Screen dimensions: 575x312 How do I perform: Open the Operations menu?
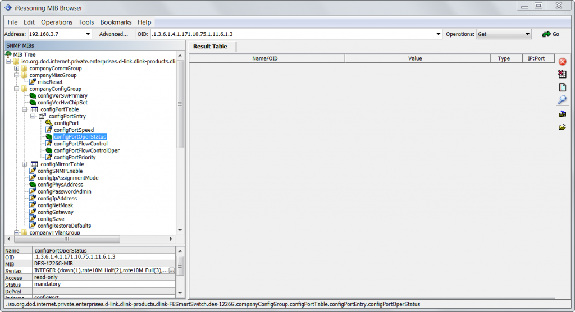click(57, 22)
